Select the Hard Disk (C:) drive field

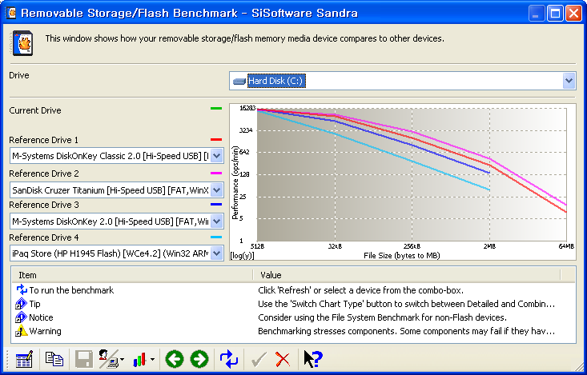pos(403,81)
